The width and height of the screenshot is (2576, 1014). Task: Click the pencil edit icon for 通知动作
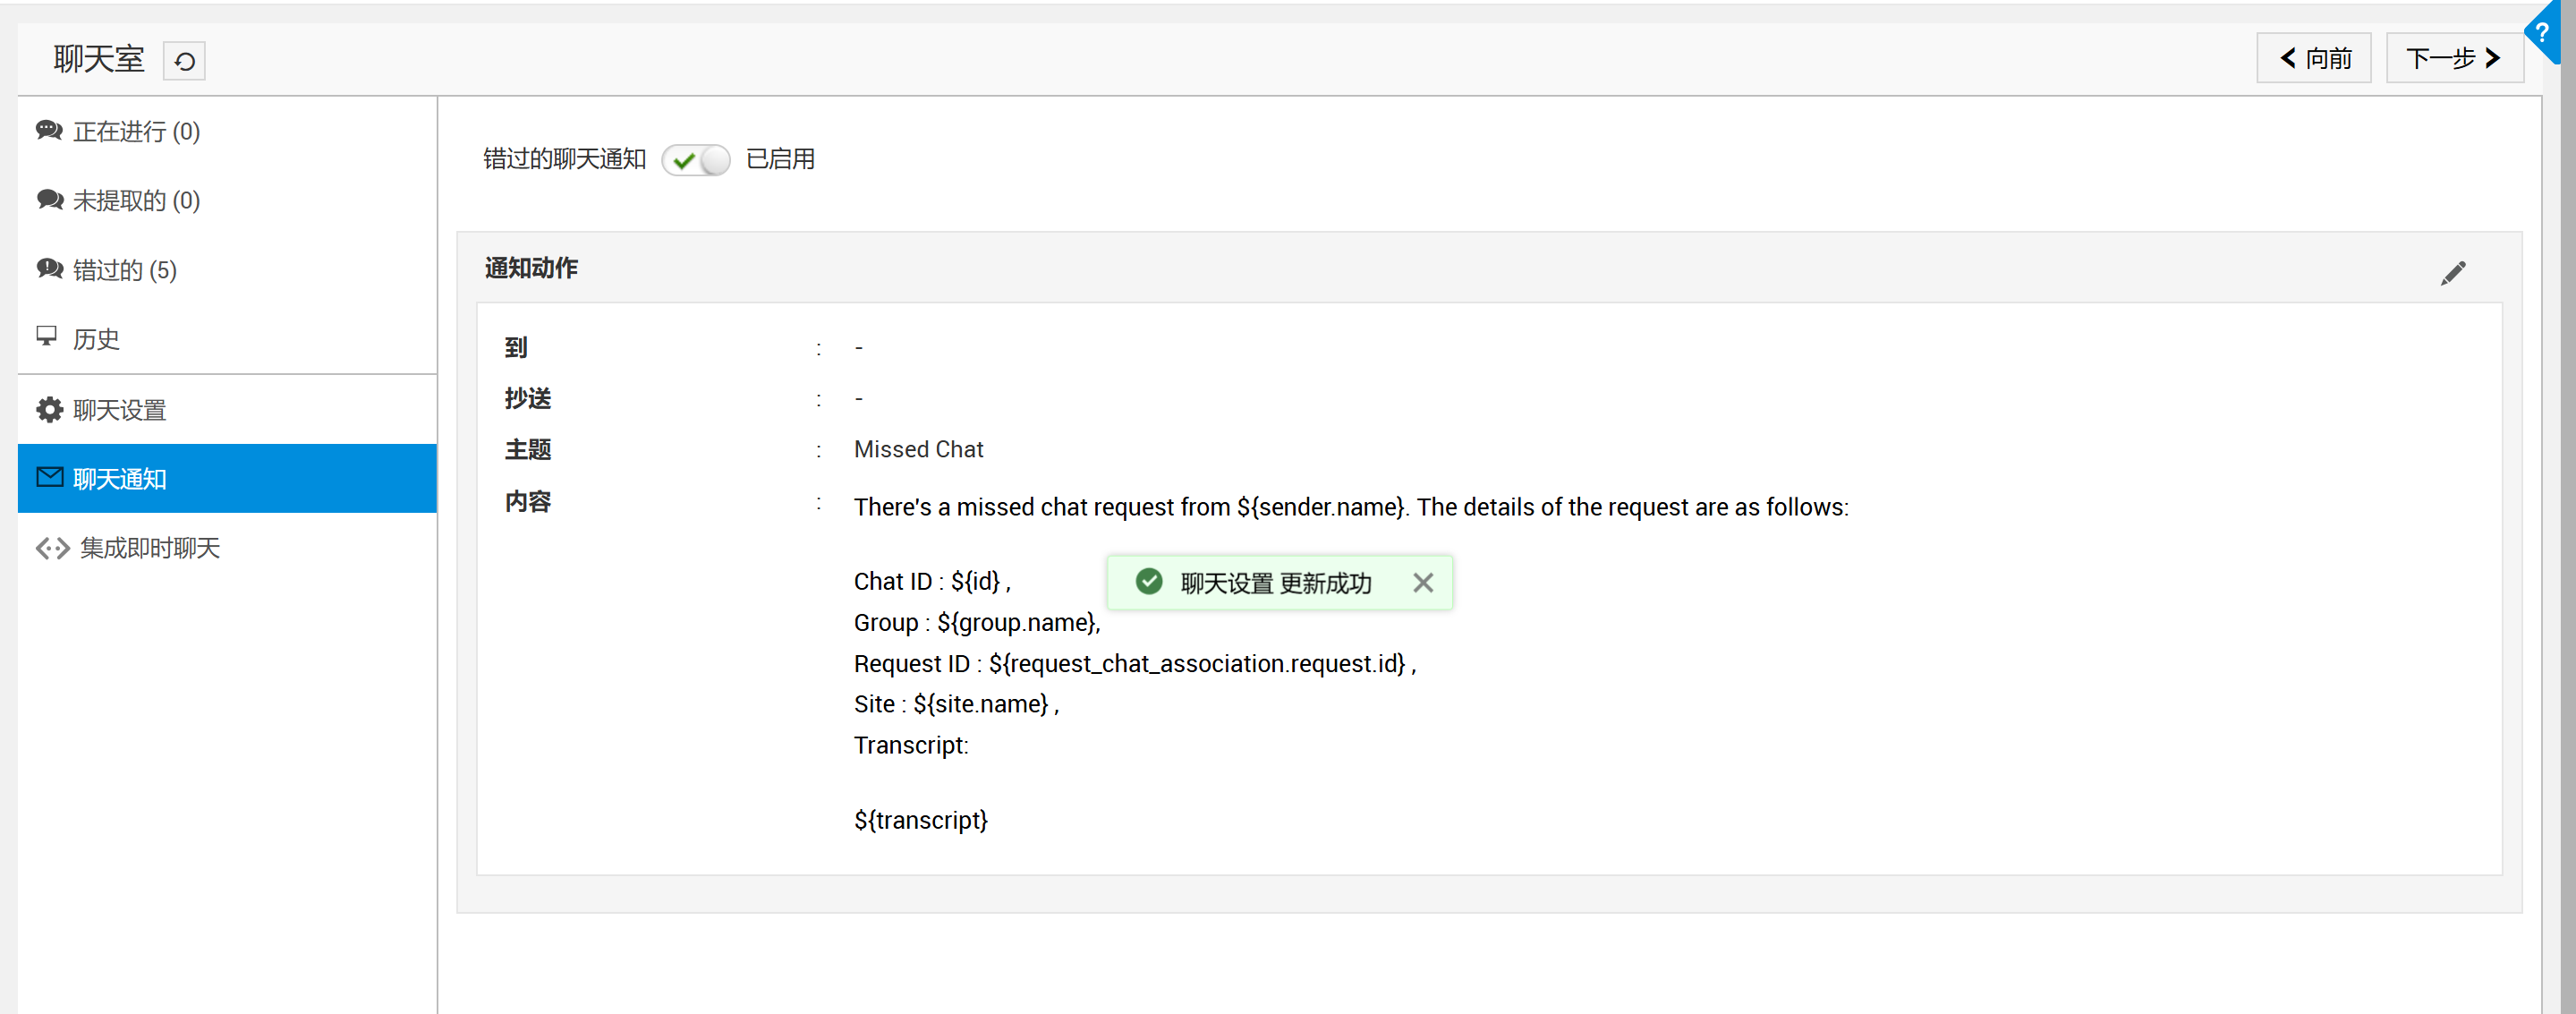tap(2453, 273)
